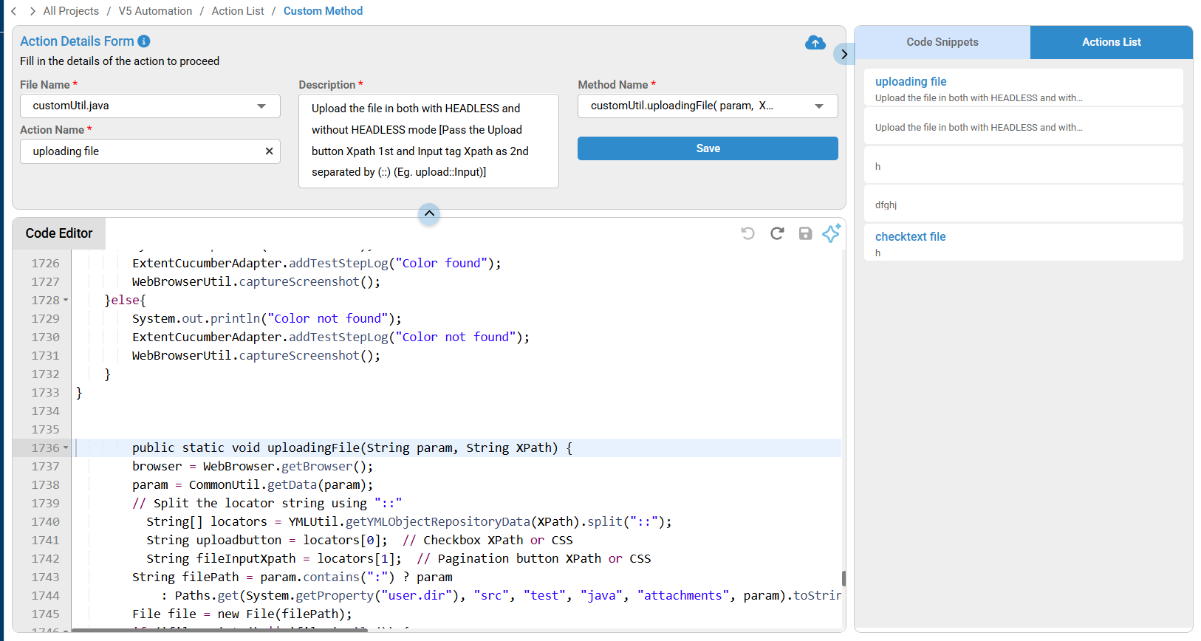Save code using the floppy disk icon
This screenshot has width=1201, height=641.
click(x=805, y=233)
